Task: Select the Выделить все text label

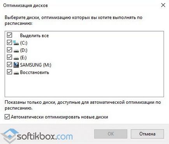Action: click(x=34, y=36)
